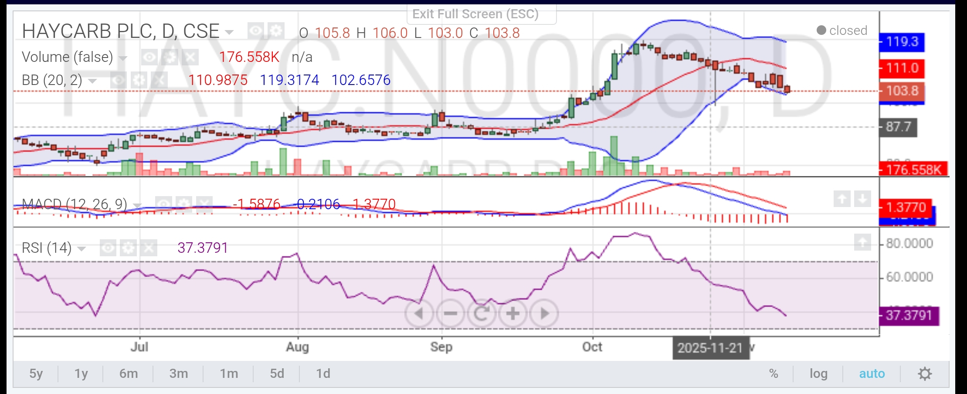This screenshot has height=394, width=967.
Task: Remove the MACD indicator
Action: (x=204, y=204)
